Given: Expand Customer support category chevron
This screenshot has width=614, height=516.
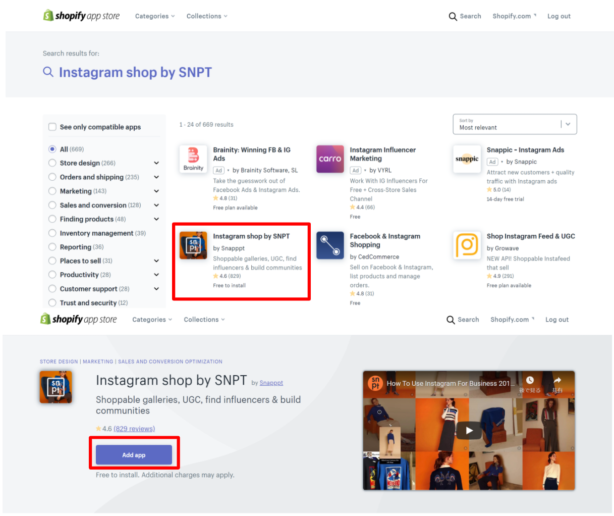Looking at the screenshot, I should 156,289.
